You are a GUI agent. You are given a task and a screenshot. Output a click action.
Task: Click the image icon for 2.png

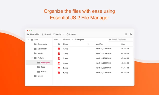point(59,53)
